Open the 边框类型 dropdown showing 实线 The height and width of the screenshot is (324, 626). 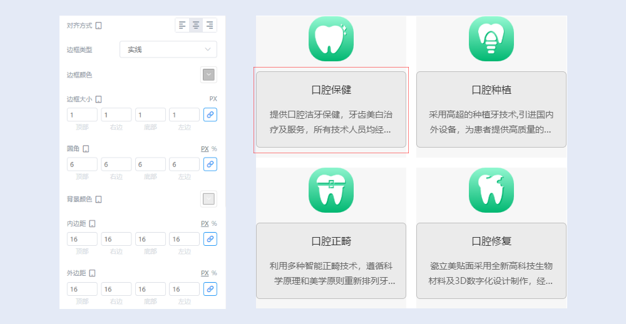click(x=168, y=49)
